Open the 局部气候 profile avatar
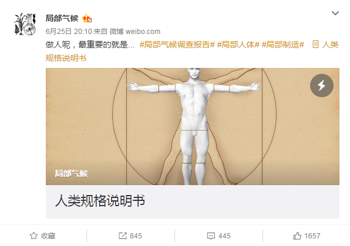 (x=25, y=24)
